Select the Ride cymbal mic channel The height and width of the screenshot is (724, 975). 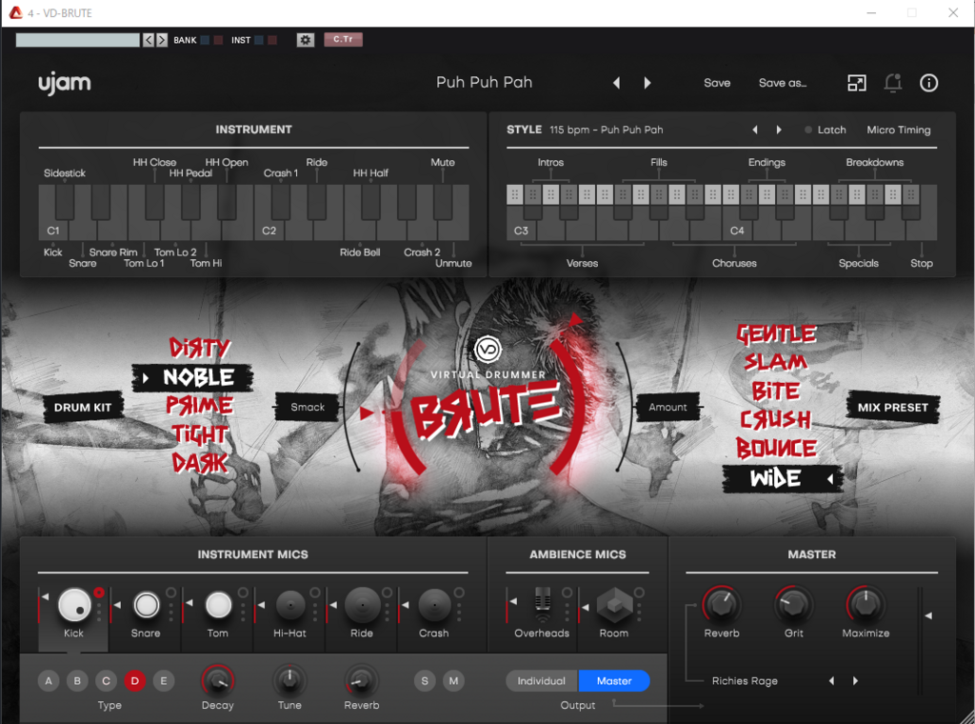point(362,605)
